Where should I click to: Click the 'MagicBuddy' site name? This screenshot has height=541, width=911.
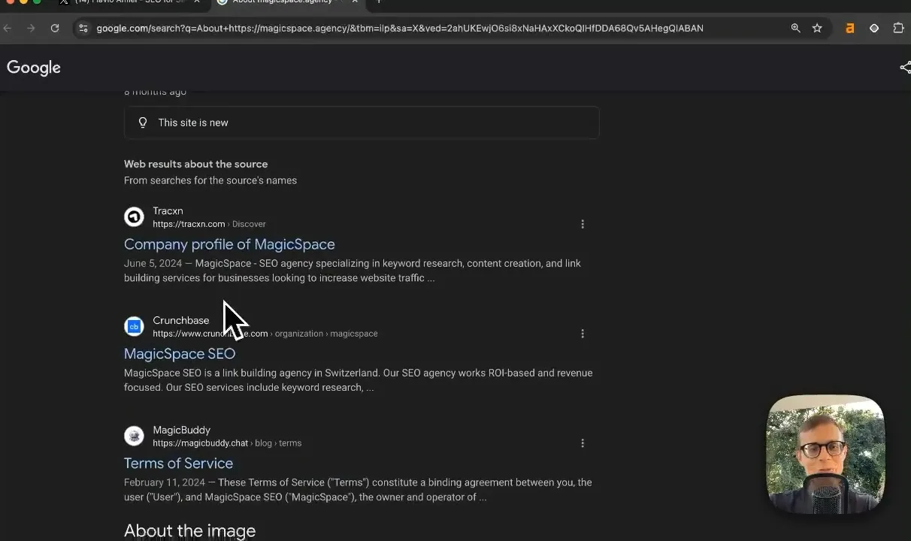point(181,430)
